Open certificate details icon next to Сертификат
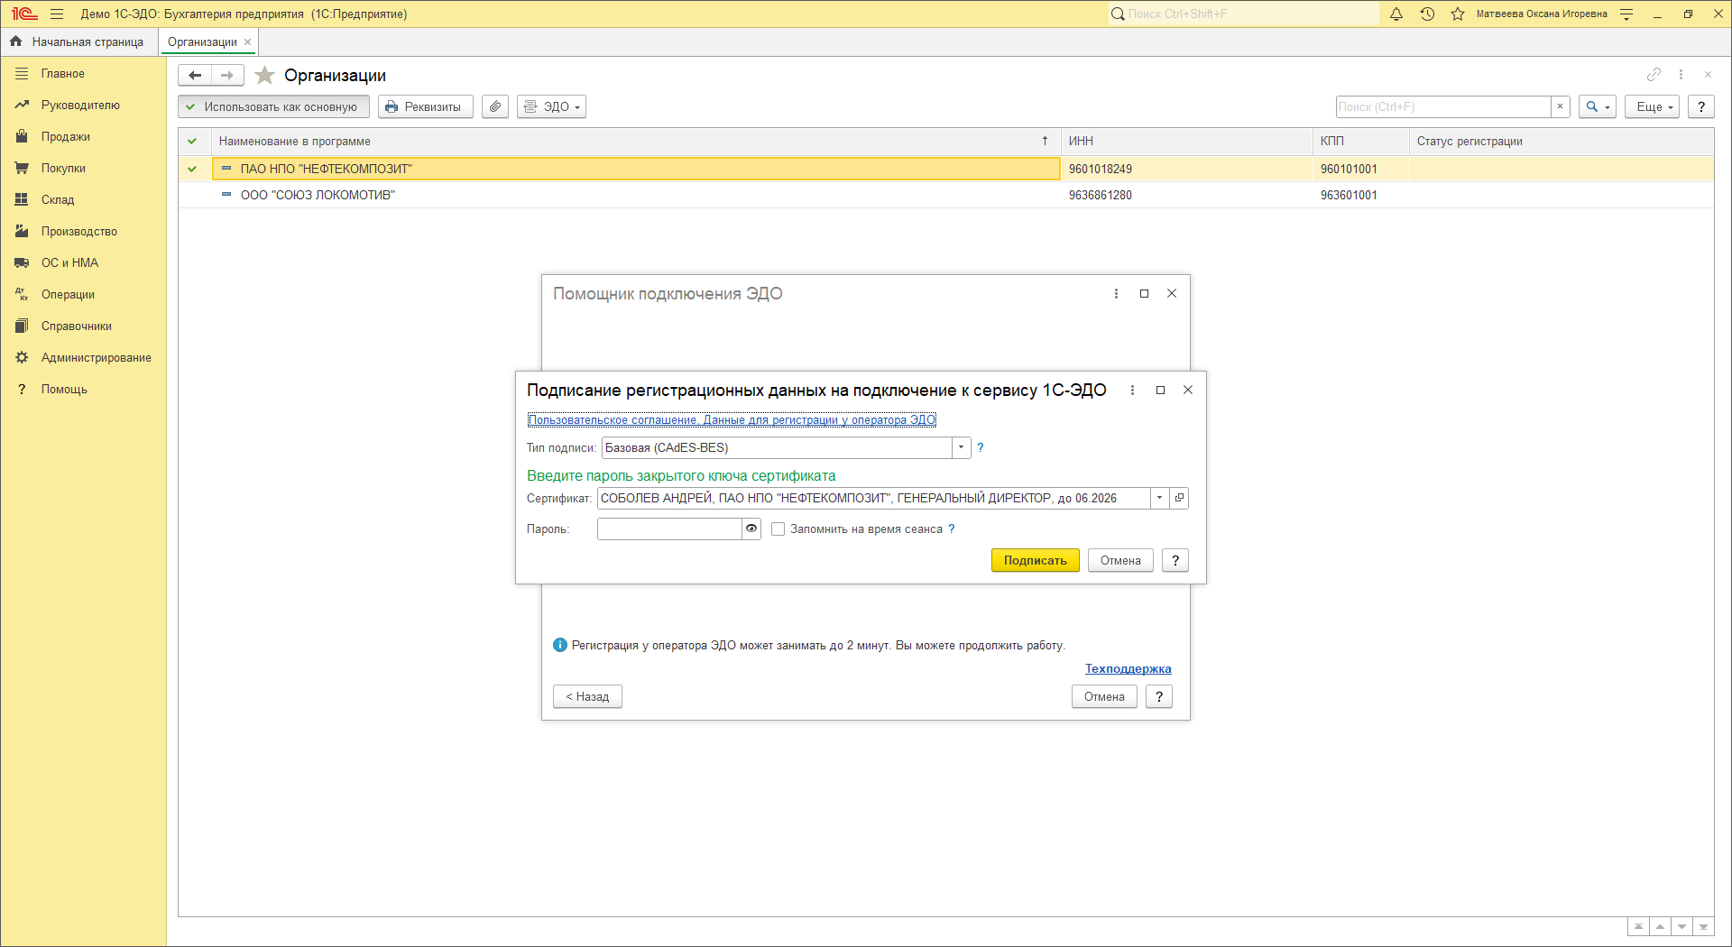The image size is (1732, 947). coord(1179,498)
